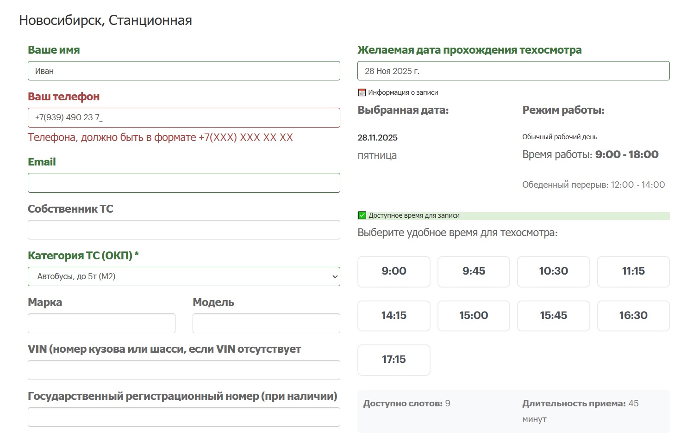Choose the 10:30 appointment time
The height and width of the screenshot is (435, 687).
(x=553, y=271)
